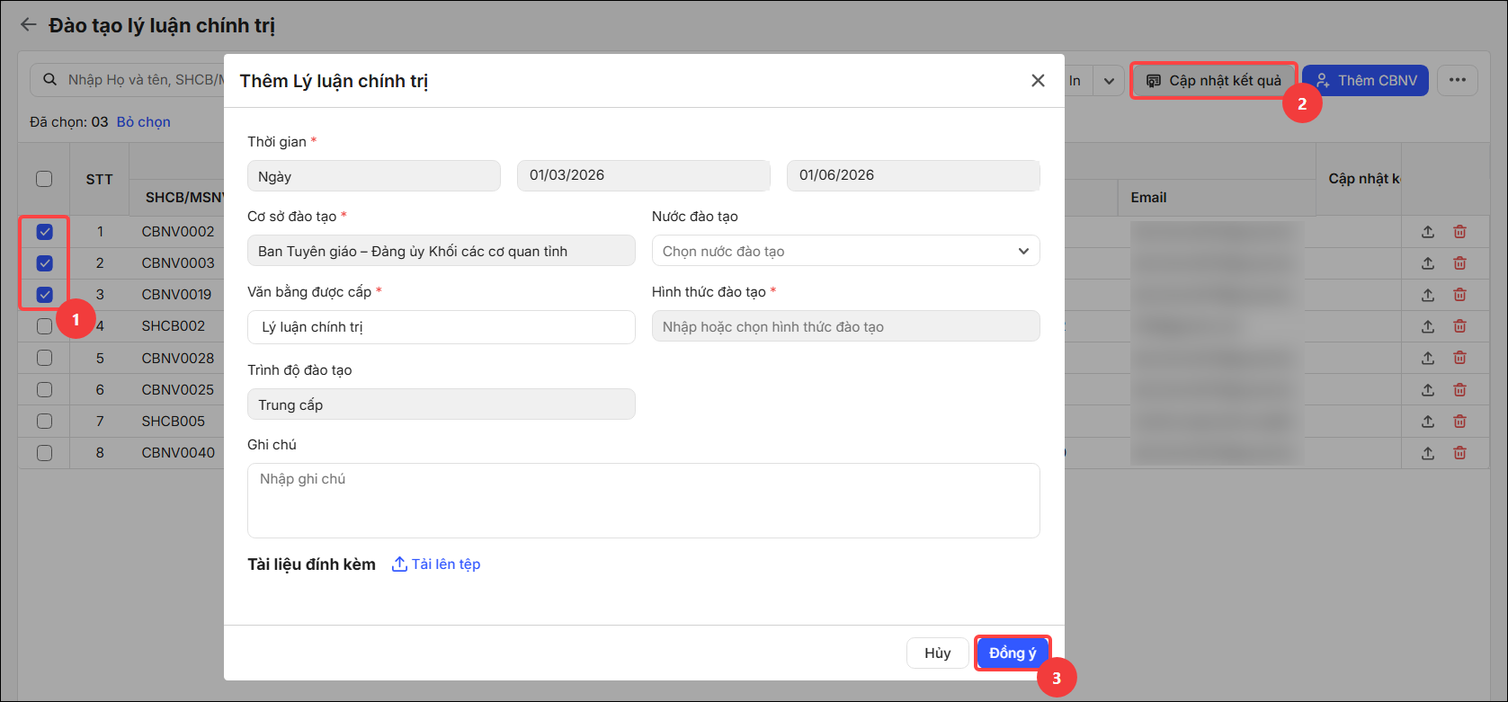This screenshot has height=702, width=1508.
Task: Click upload icon in row CBNV0003
Action: [1428, 263]
